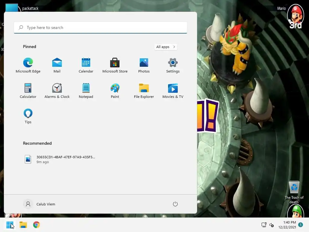Open the power options button

click(175, 204)
